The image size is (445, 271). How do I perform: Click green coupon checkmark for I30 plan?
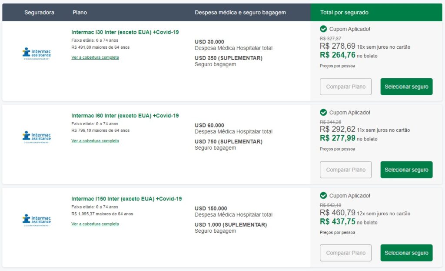click(323, 29)
